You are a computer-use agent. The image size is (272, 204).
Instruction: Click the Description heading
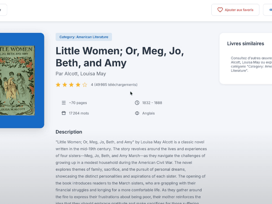(69, 132)
